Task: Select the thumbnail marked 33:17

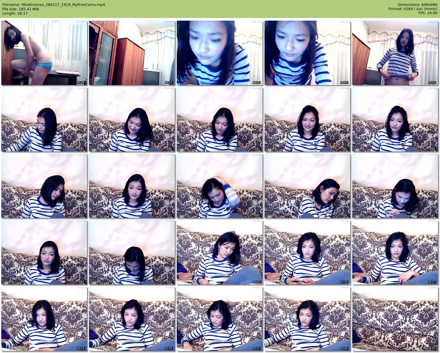Action: click(x=220, y=319)
